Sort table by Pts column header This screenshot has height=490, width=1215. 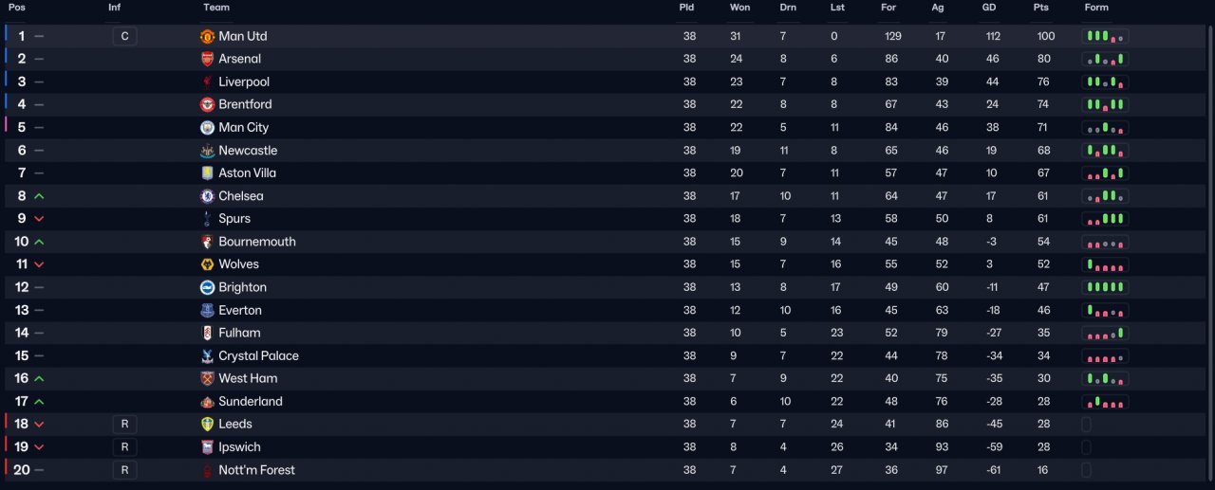click(x=1041, y=8)
